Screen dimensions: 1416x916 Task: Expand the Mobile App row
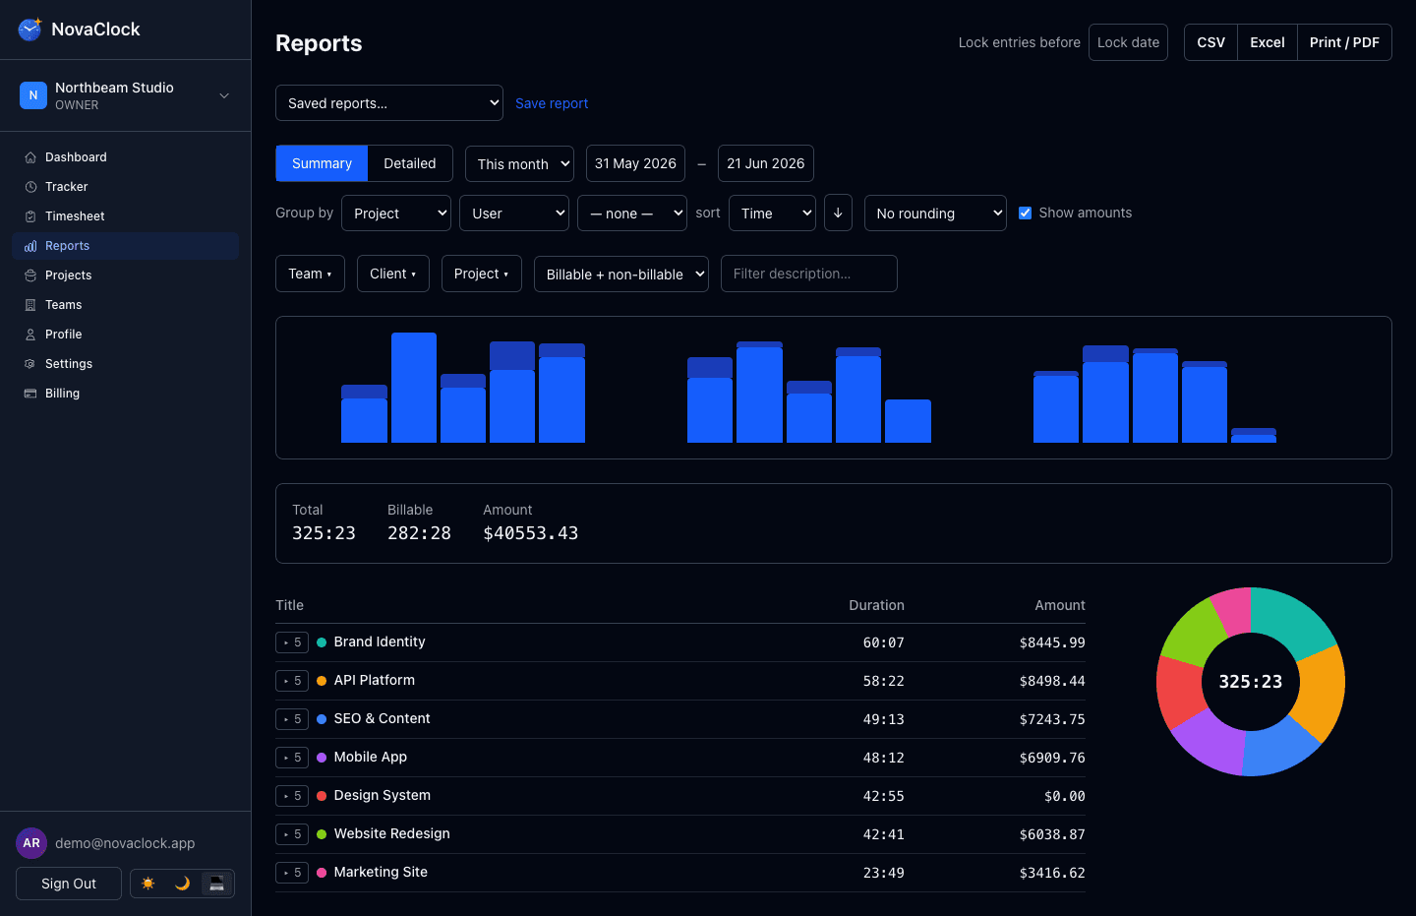pyautogui.click(x=292, y=758)
